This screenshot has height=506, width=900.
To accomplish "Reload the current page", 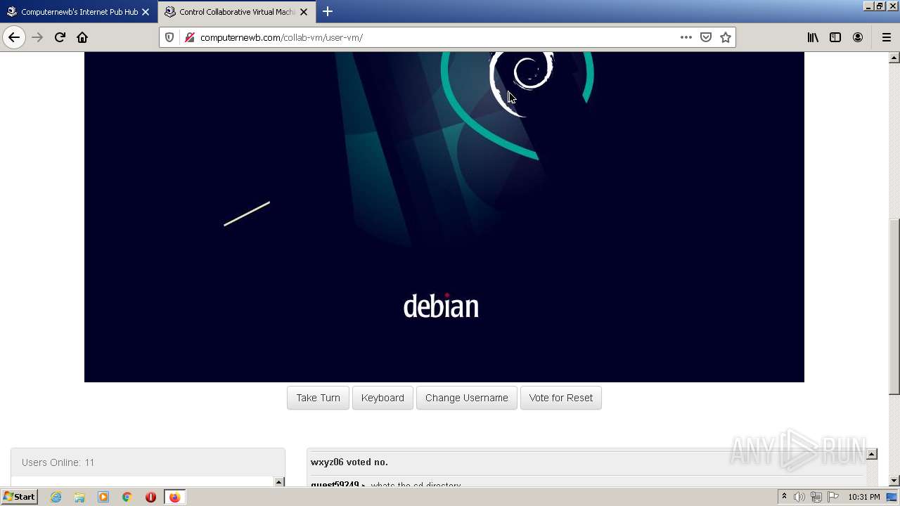I will tap(60, 37).
